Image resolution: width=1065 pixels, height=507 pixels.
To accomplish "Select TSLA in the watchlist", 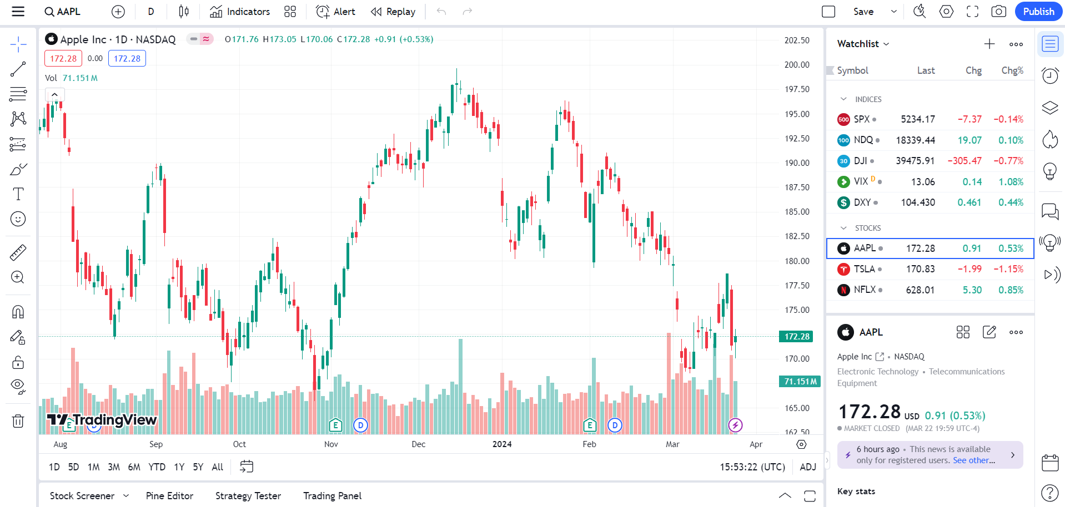I will click(930, 269).
